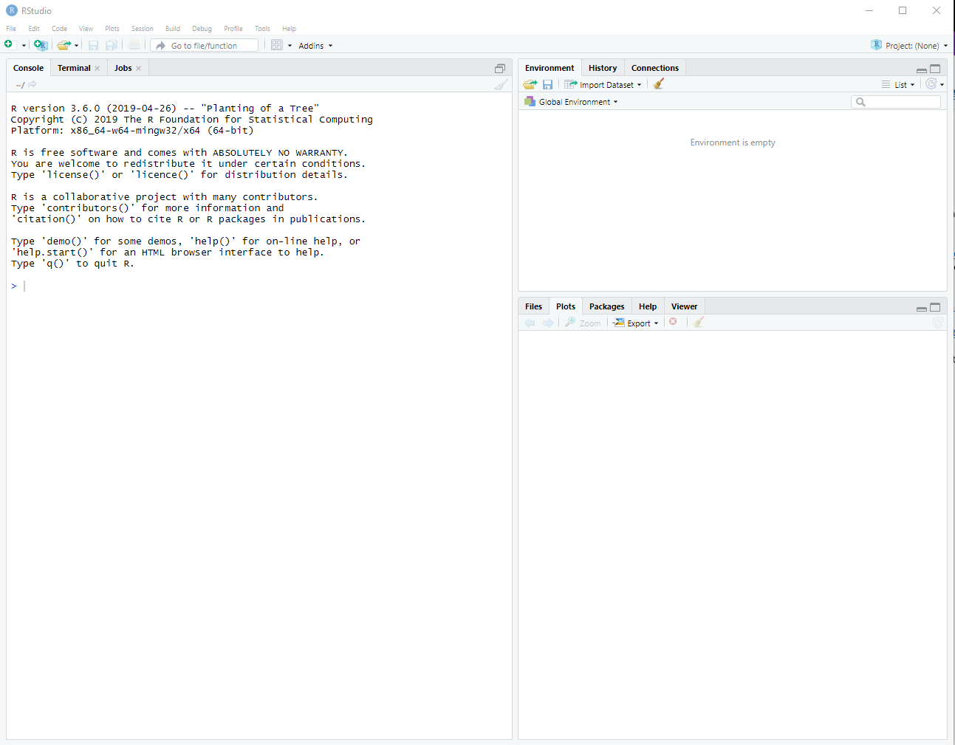Expand the environment refresh options arrow
The width and height of the screenshot is (955, 745).
[x=942, y=85]
